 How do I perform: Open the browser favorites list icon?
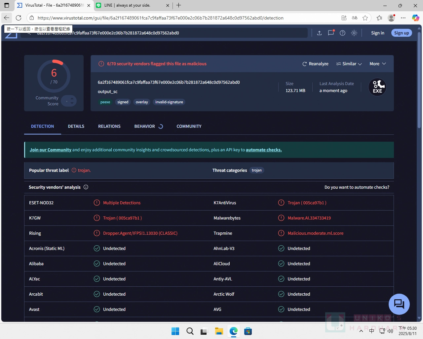tap(379, 18)
